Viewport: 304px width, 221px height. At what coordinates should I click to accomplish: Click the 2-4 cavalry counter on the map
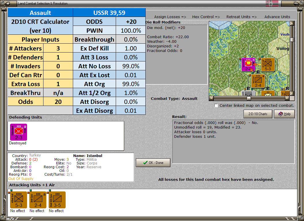[x=258, y=81]
